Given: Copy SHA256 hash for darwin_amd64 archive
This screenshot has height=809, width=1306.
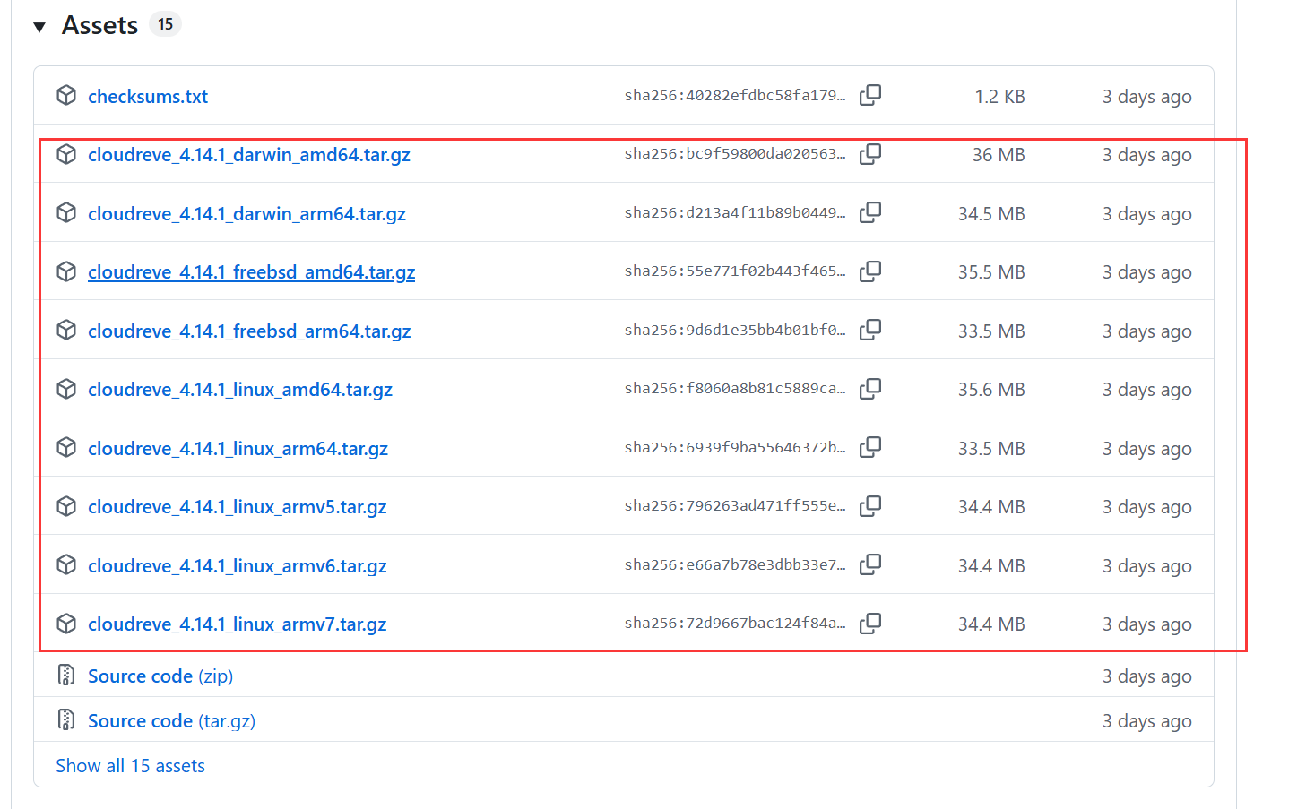Looking at the screenshot, I should 869,154.
